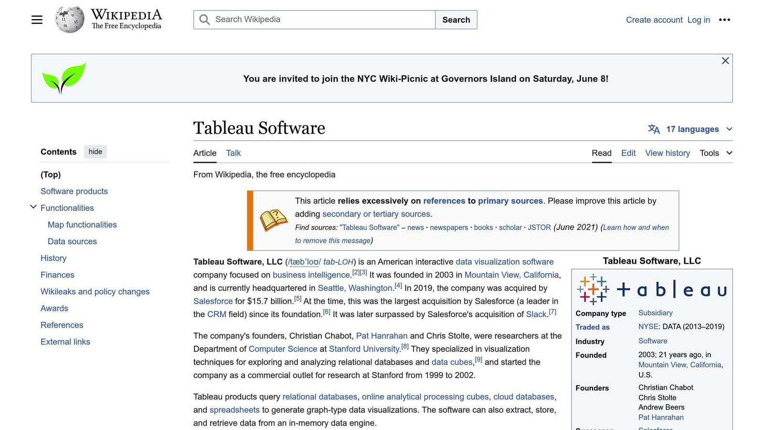Open the 'relational databases' link
This screenshot has width=764, height=430.
(x=320, y=397)
